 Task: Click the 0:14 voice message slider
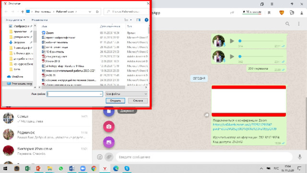(x=261, y=41)
